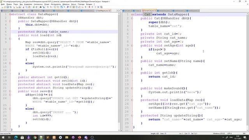Collapse the else block fold at line 14

tap(10, 63)
